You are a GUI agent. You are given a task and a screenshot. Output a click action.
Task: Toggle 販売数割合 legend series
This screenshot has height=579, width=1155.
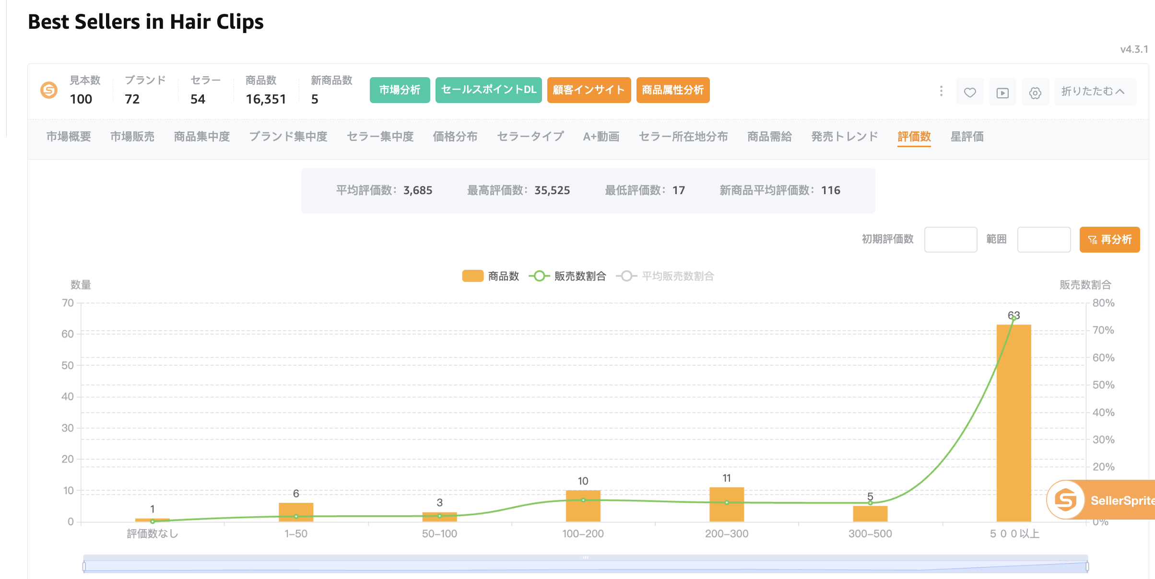click(x=567, y=276)
